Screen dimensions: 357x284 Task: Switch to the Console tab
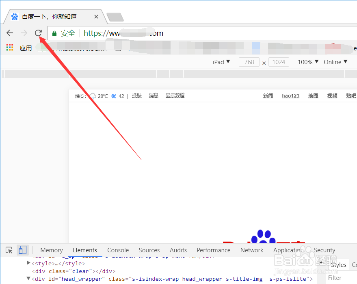[118, 250]
